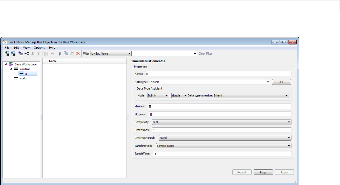Click the Bus Editor window title icon
Screen dimensions: 340x185
5,42
